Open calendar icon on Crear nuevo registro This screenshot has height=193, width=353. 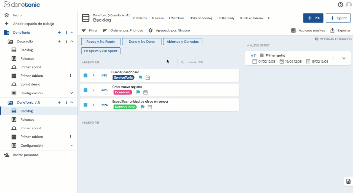click(x=146, y=92)
